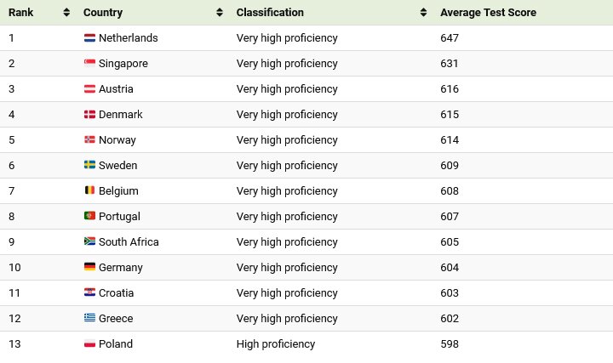Click the Average Test Score header
This screenshot has height=363, width=613.
[488, 13]
